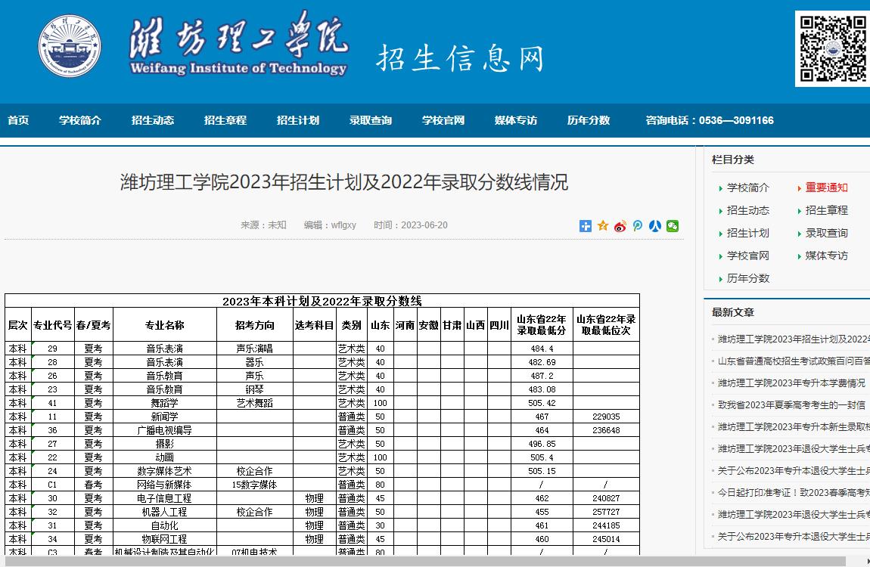The height and width of the screenshot is (567, 870).
Task: Click the red 重要通知 sidebar link
Action: pos(827,188)
